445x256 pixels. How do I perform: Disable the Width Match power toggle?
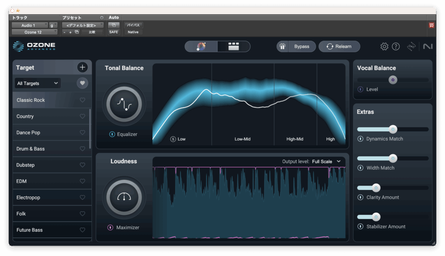[360, 168]
